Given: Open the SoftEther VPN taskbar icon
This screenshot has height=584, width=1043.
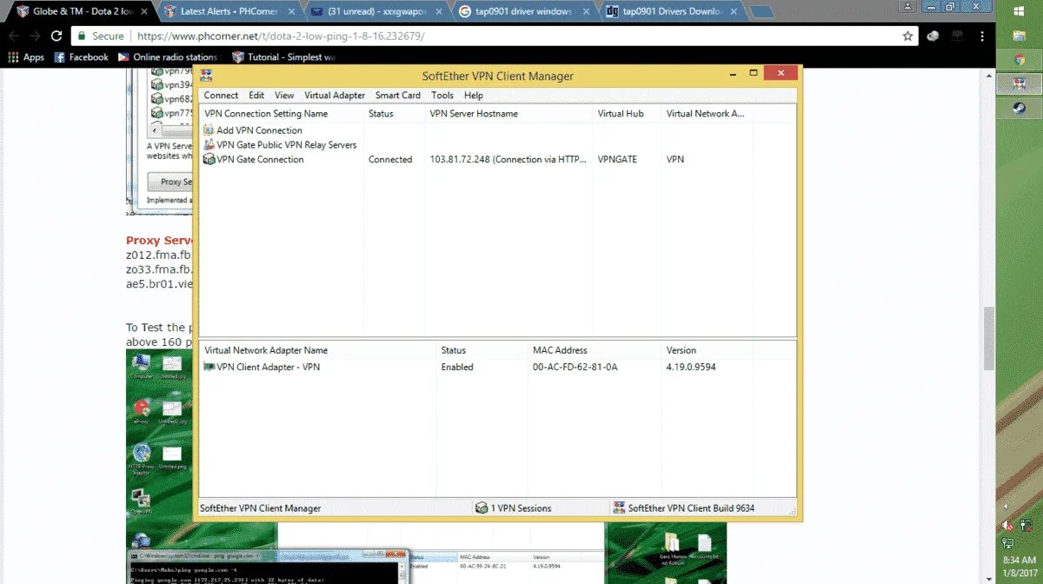Looking at the screenshot, I should tap(1019, 84).
